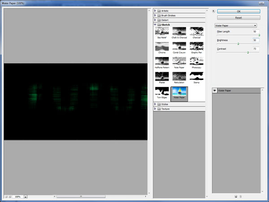This screenshot has height=202, width=269.
Task: Expand the Artistic filter folder
Action: [156, 10]
